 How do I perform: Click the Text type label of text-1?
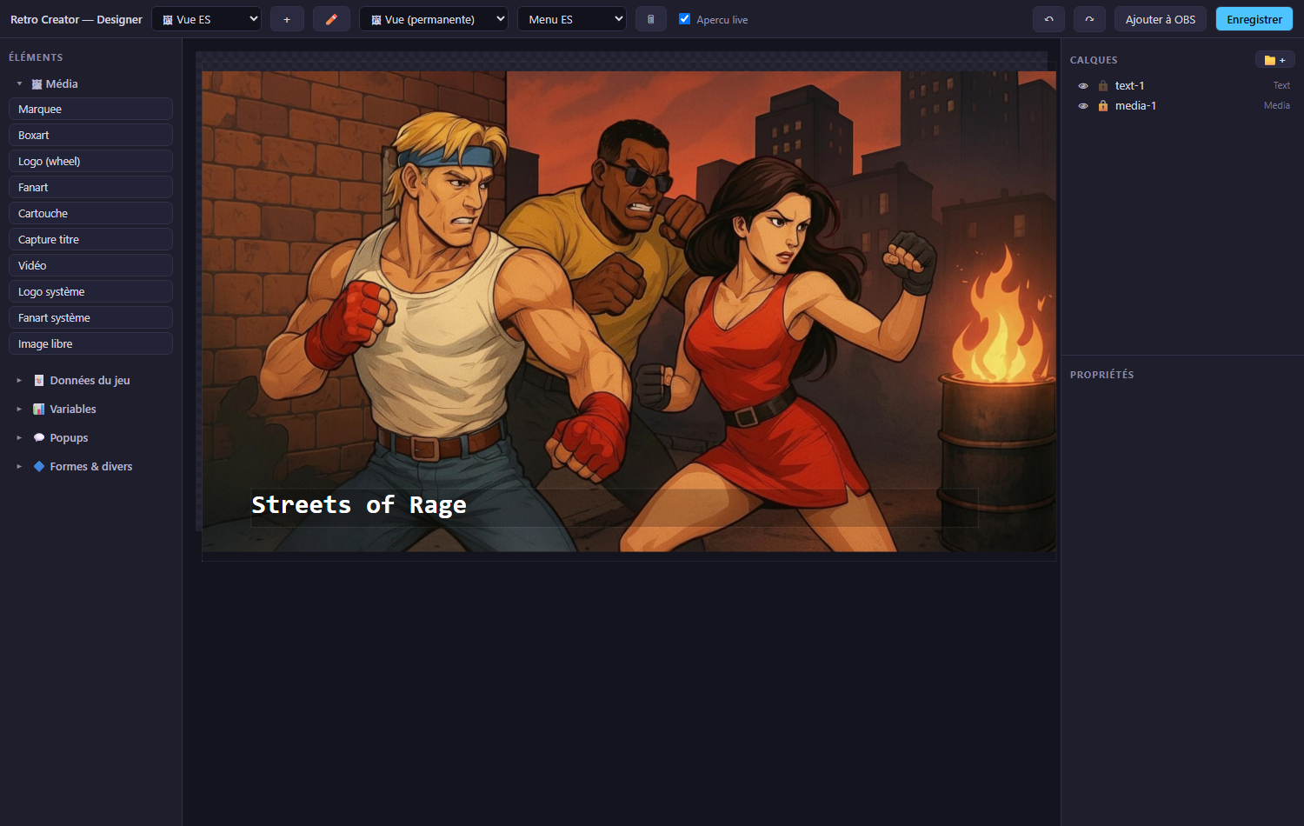coord(1281,85)
